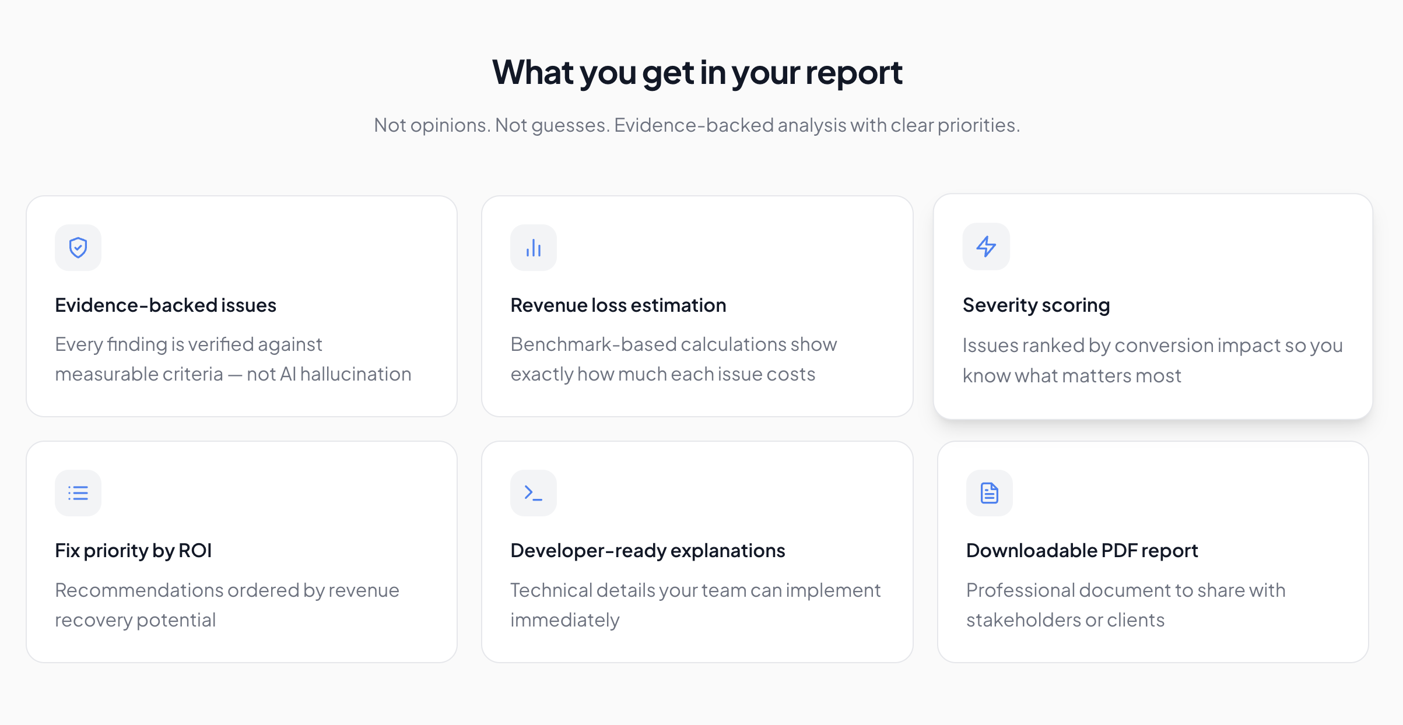The width and height of the screenshot is (1403, 725).
Task: Click the Fix priority by ROI heading
Action: [x=133, y=550]
